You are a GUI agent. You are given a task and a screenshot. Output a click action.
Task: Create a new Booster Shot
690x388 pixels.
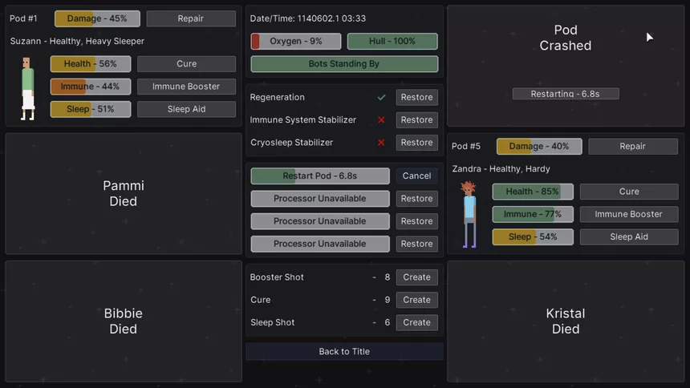click(x=416, y=277)
